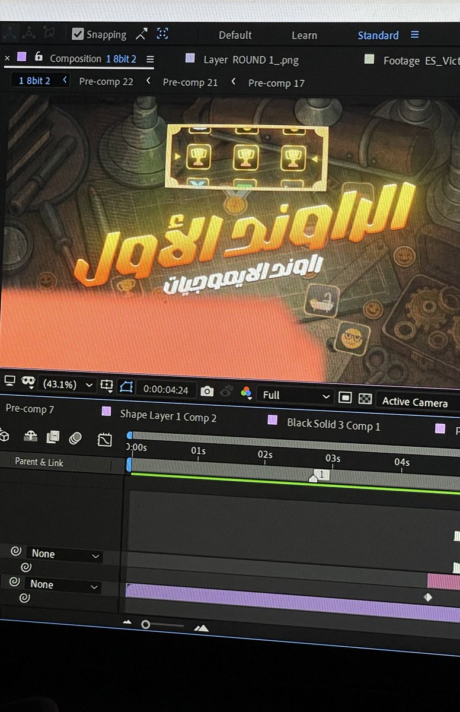Click the property pick whip under the second None

[x=24, y=598]
